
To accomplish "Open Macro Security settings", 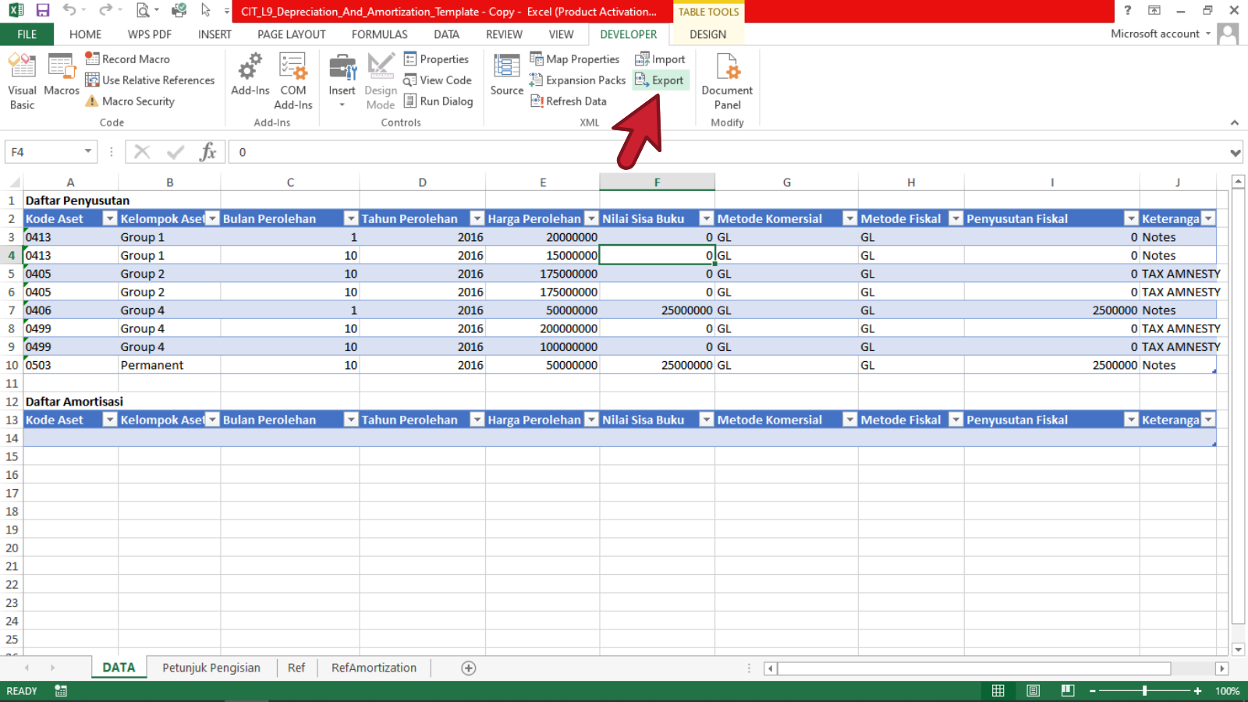I will point(129,101).
